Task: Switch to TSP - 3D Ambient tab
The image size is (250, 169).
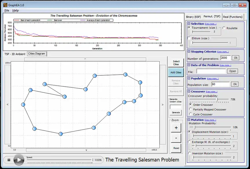Action: (x=15, y=54)
